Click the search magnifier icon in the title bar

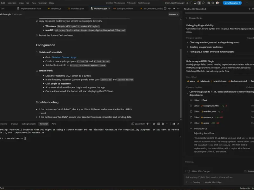tap(203, 3)
